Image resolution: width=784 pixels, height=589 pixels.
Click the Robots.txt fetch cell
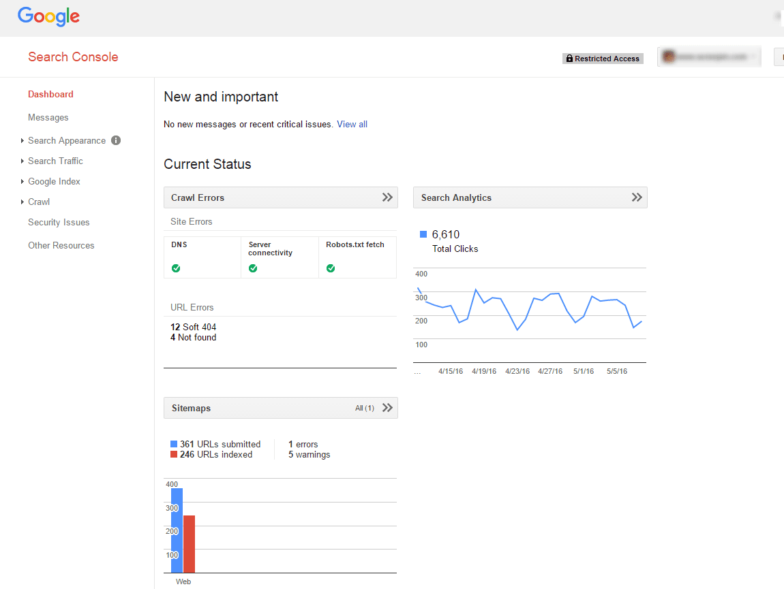[x=357, y=257]
